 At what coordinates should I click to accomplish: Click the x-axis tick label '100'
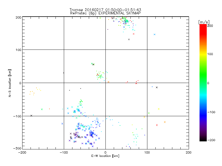147,152
